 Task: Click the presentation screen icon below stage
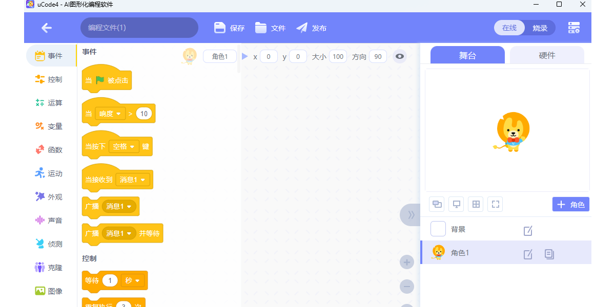click(456, 205)
